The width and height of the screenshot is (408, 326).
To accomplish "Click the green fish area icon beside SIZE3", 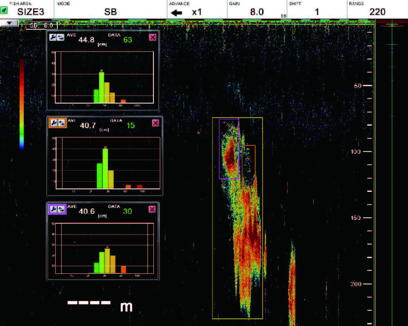I will point(4,11).
